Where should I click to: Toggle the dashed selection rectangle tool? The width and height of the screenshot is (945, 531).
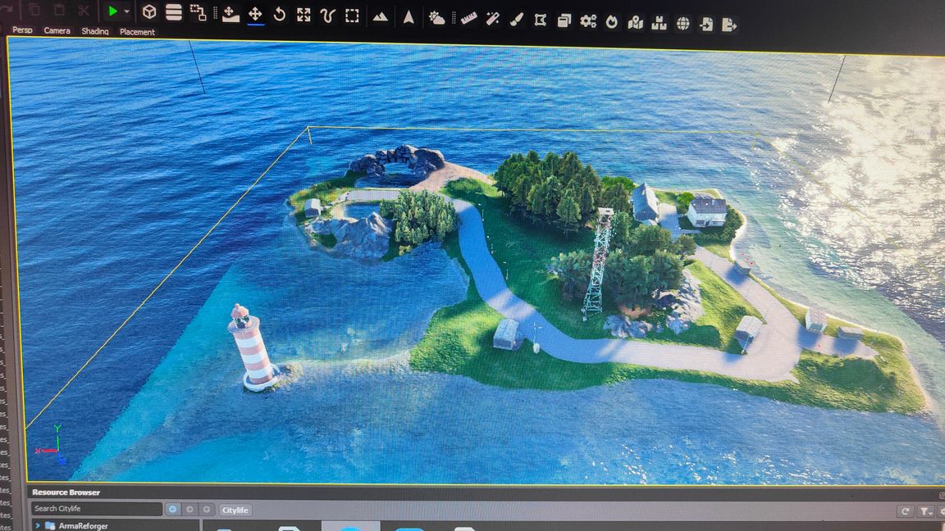tap(352, 16)
